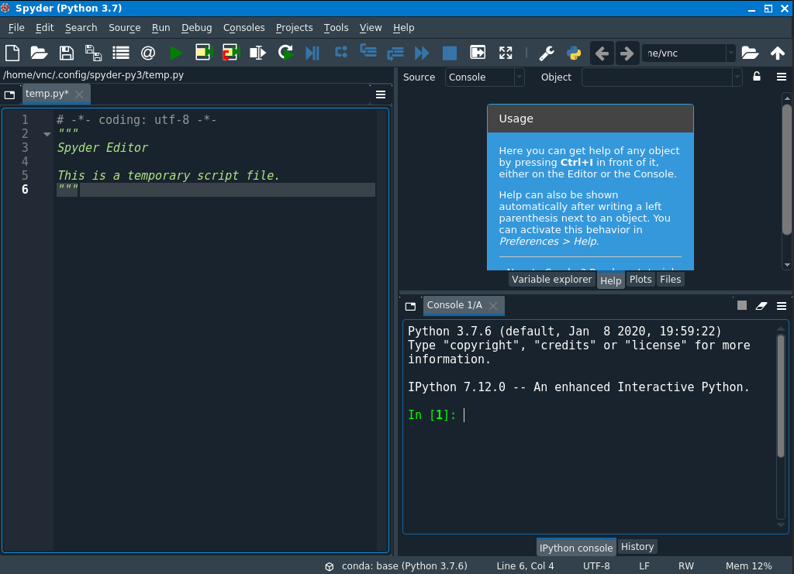The image size is (794, 574).
Task: Run the current script with the Run icon
Action: [175, 53]
